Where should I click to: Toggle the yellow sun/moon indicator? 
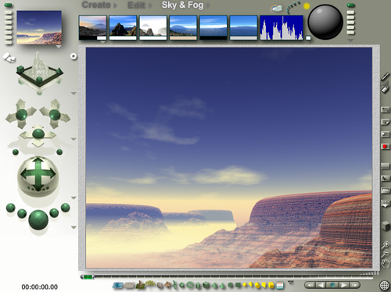[x=307, y=6]
